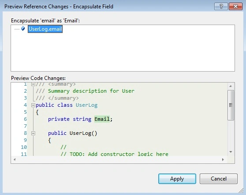Image resolution: width=246 pixels, height=195 pixels.
Task: Click the vertical scrollbar down arrow
Action: [231, 152]
